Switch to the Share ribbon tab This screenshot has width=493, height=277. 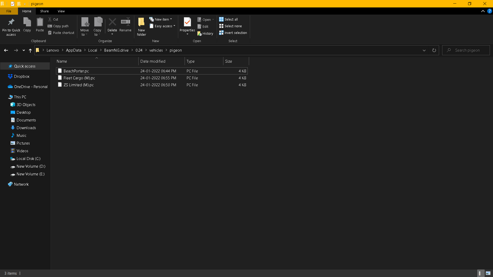tap(44, 11)
